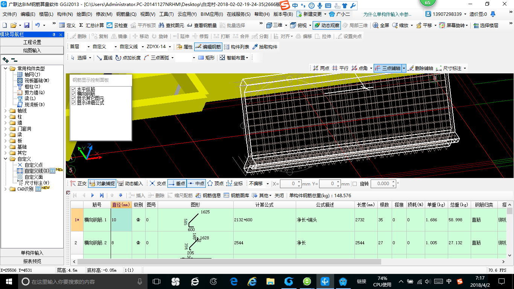Toggle 编辑钢筋 edit rebar button

click(x=208, y=47)
